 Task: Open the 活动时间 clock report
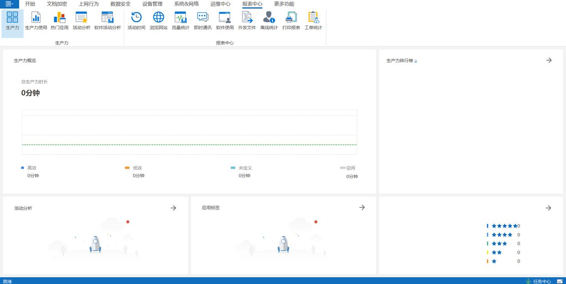click(x=136, y=21)
